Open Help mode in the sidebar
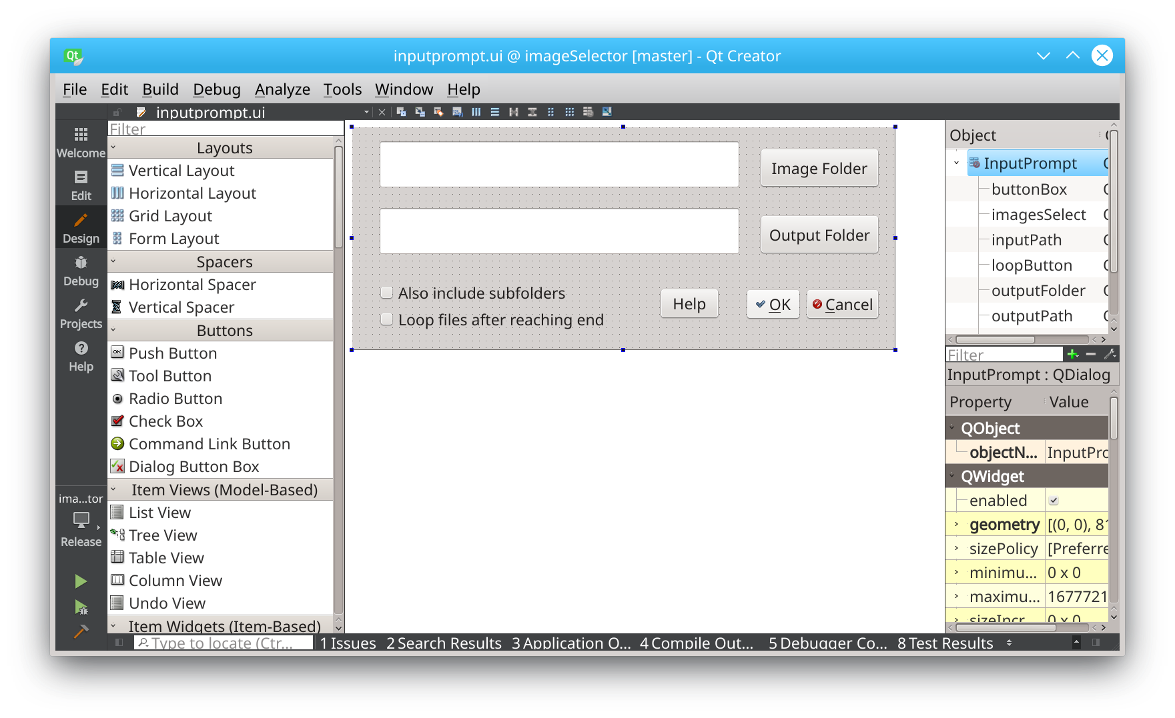The width and height of the screenshot is (1175, 718). [x=81, y=355]
